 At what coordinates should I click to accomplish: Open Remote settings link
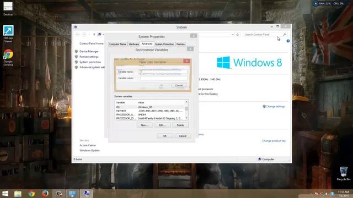point(89,57)
